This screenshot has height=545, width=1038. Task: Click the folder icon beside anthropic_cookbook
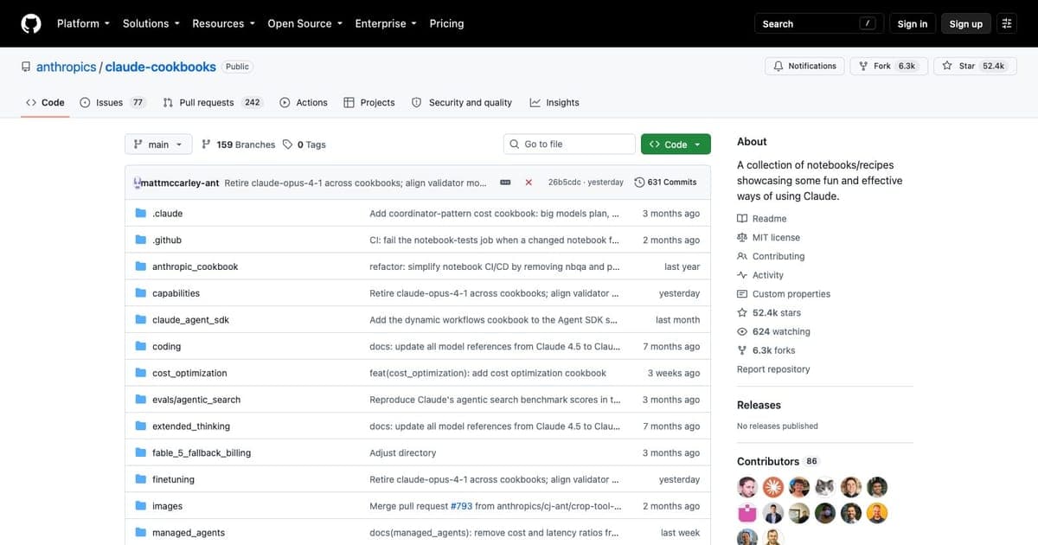[x=141, y=266]
